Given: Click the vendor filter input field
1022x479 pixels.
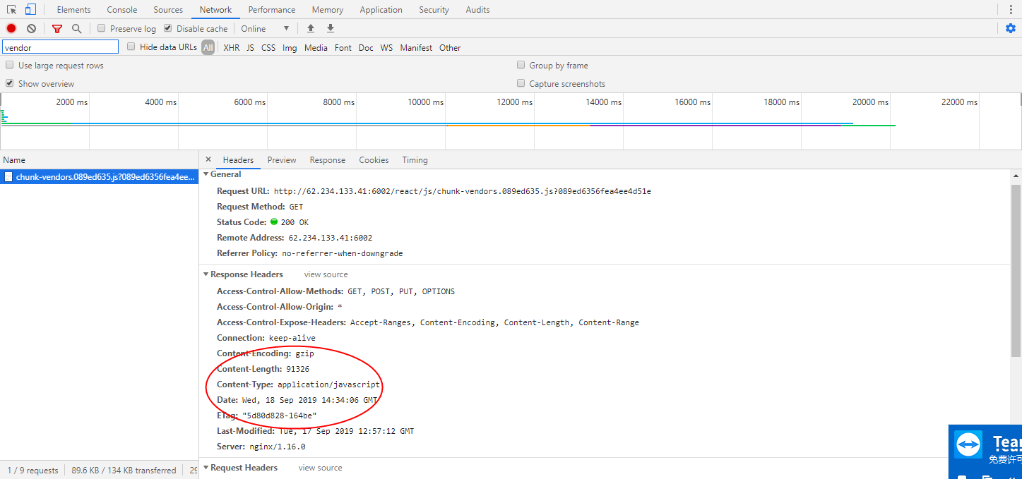Looking at the screenshot, I should pyautogui.click(x=60, y=46).
